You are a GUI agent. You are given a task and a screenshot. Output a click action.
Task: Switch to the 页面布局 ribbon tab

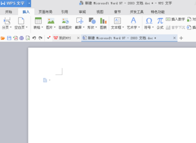point(45,12)
